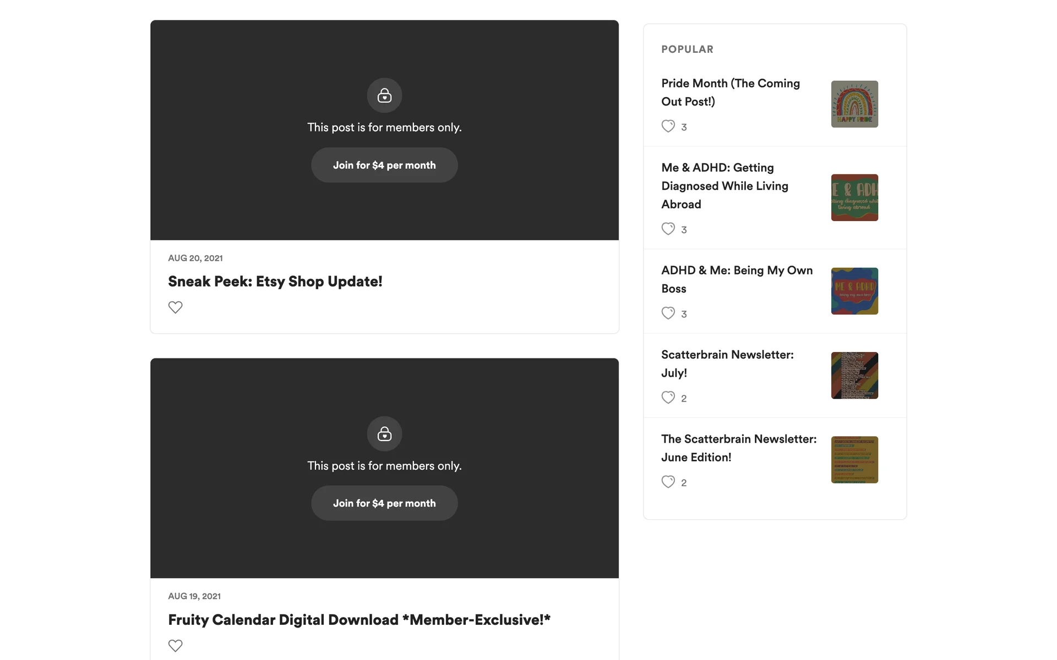Click the Aug 20, 2021 post date

click(195, 258)
